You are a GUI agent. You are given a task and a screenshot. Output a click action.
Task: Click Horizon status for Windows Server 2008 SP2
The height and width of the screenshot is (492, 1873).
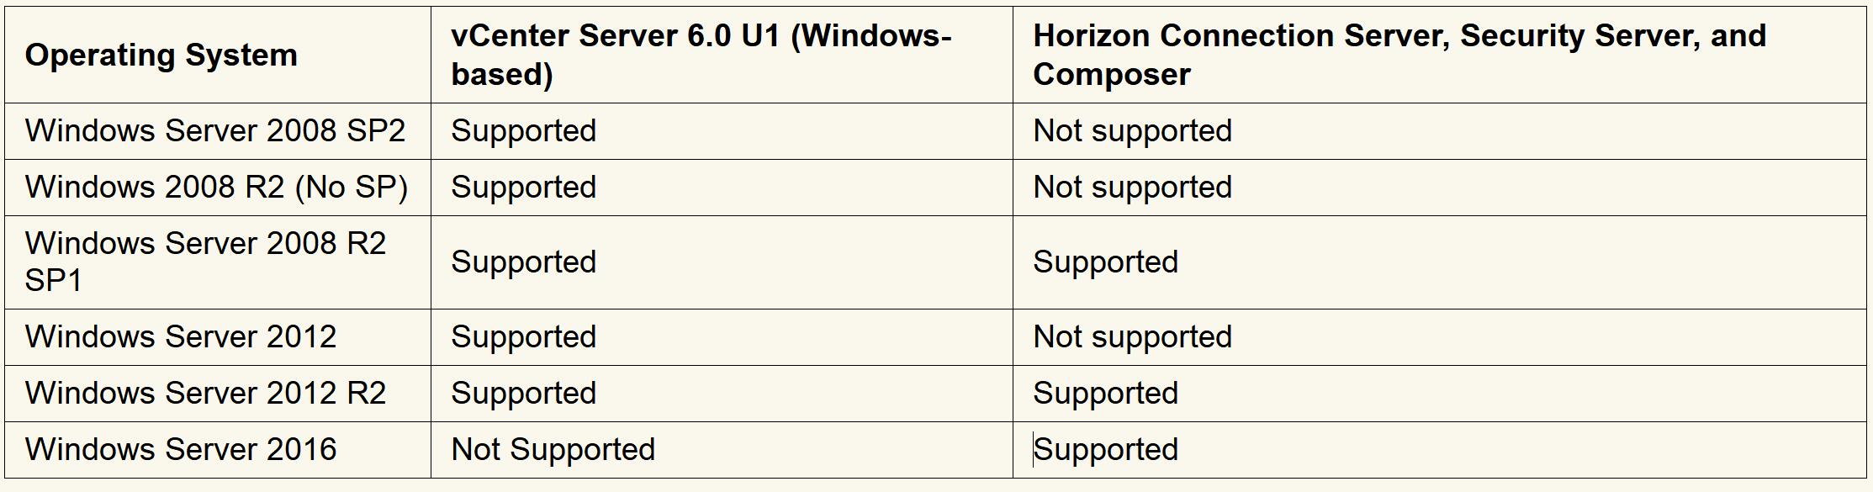[x=1132, y=131]
